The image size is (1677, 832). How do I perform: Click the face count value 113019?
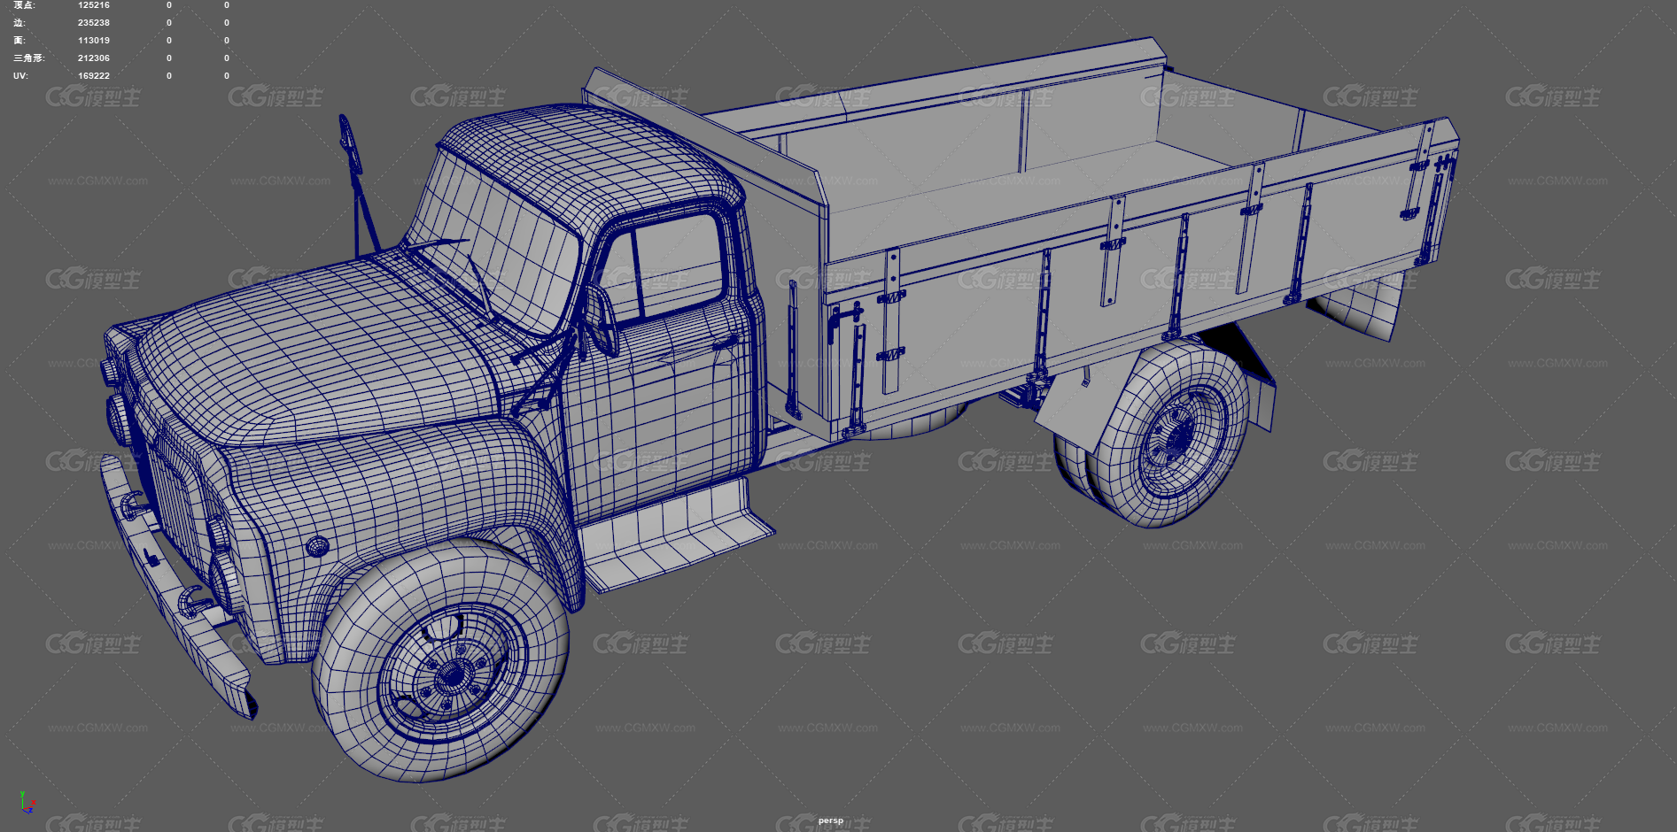[94, 41]
